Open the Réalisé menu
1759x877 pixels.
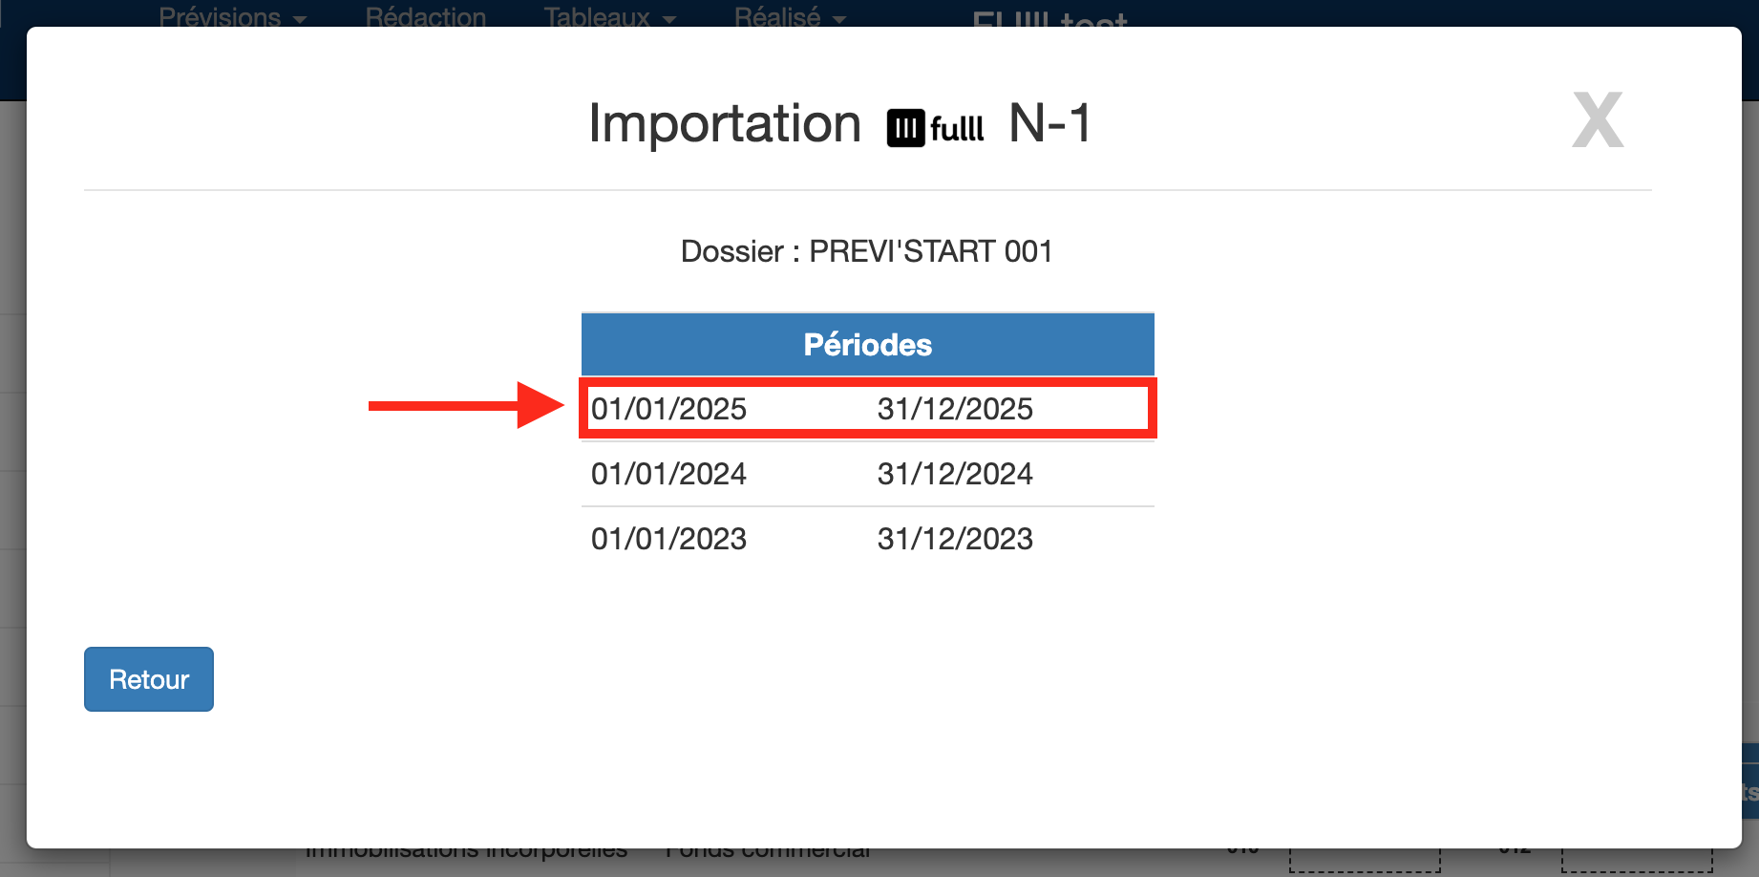pos(777,16)
